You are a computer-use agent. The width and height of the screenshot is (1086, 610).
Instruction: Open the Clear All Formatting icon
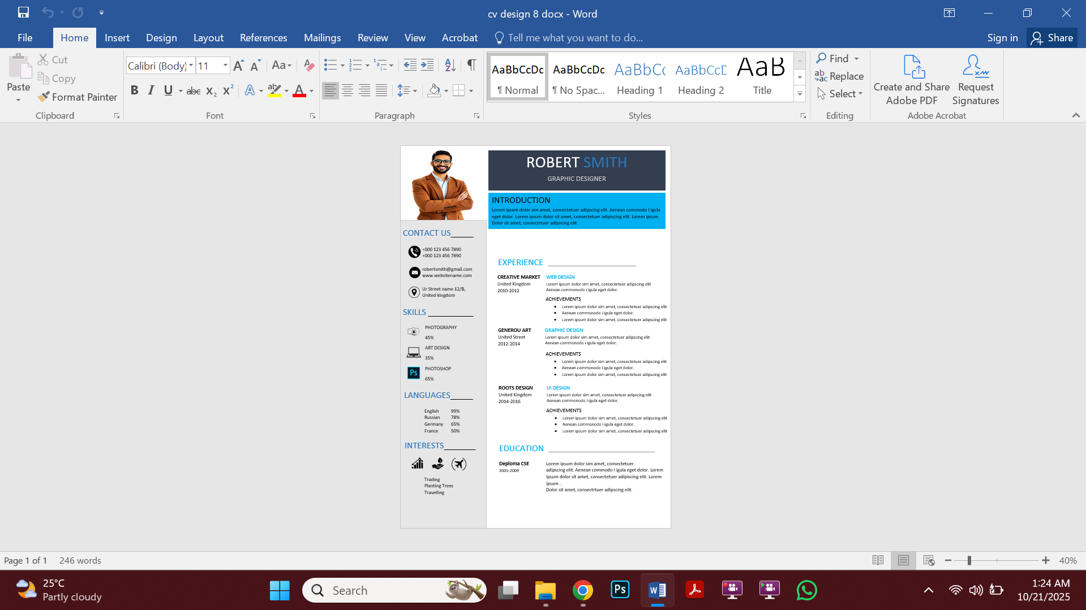coord(308,65)
